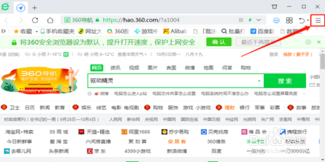Expand the search box suggestion arrow
This screenshot has width=325, height=162.
point(259,81)
